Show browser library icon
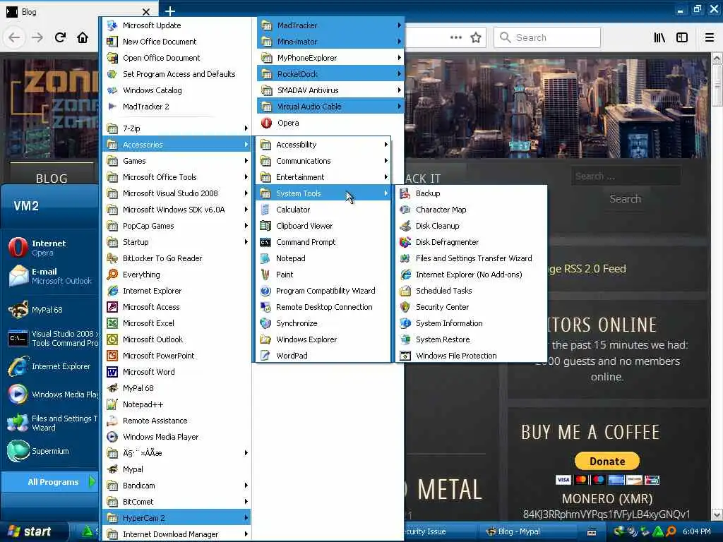Screen dimensions: 723x542 click(659, 37)
